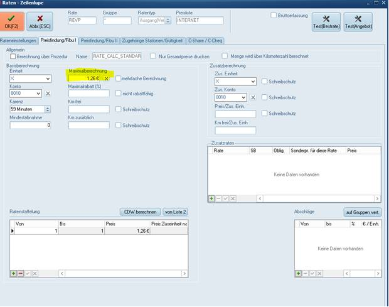Viewport: 389px width, 307px height.
Task: Expand the Zus. Konto dropdown
Action: pyautogui.click(x=253, y=97)
